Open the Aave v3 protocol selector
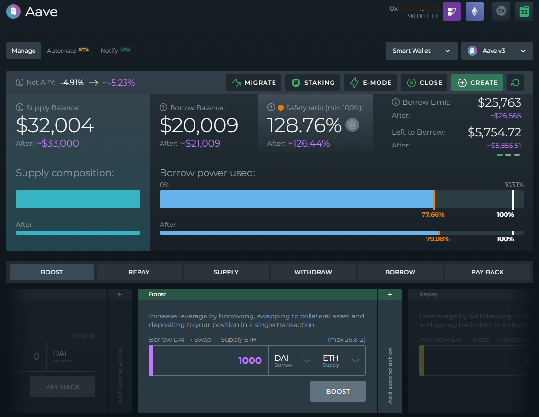539x417 pixels. 497,50
